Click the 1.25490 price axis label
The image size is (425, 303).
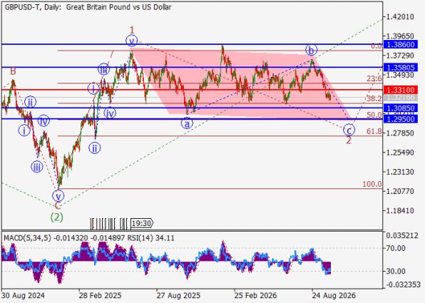tap(400, 153)
